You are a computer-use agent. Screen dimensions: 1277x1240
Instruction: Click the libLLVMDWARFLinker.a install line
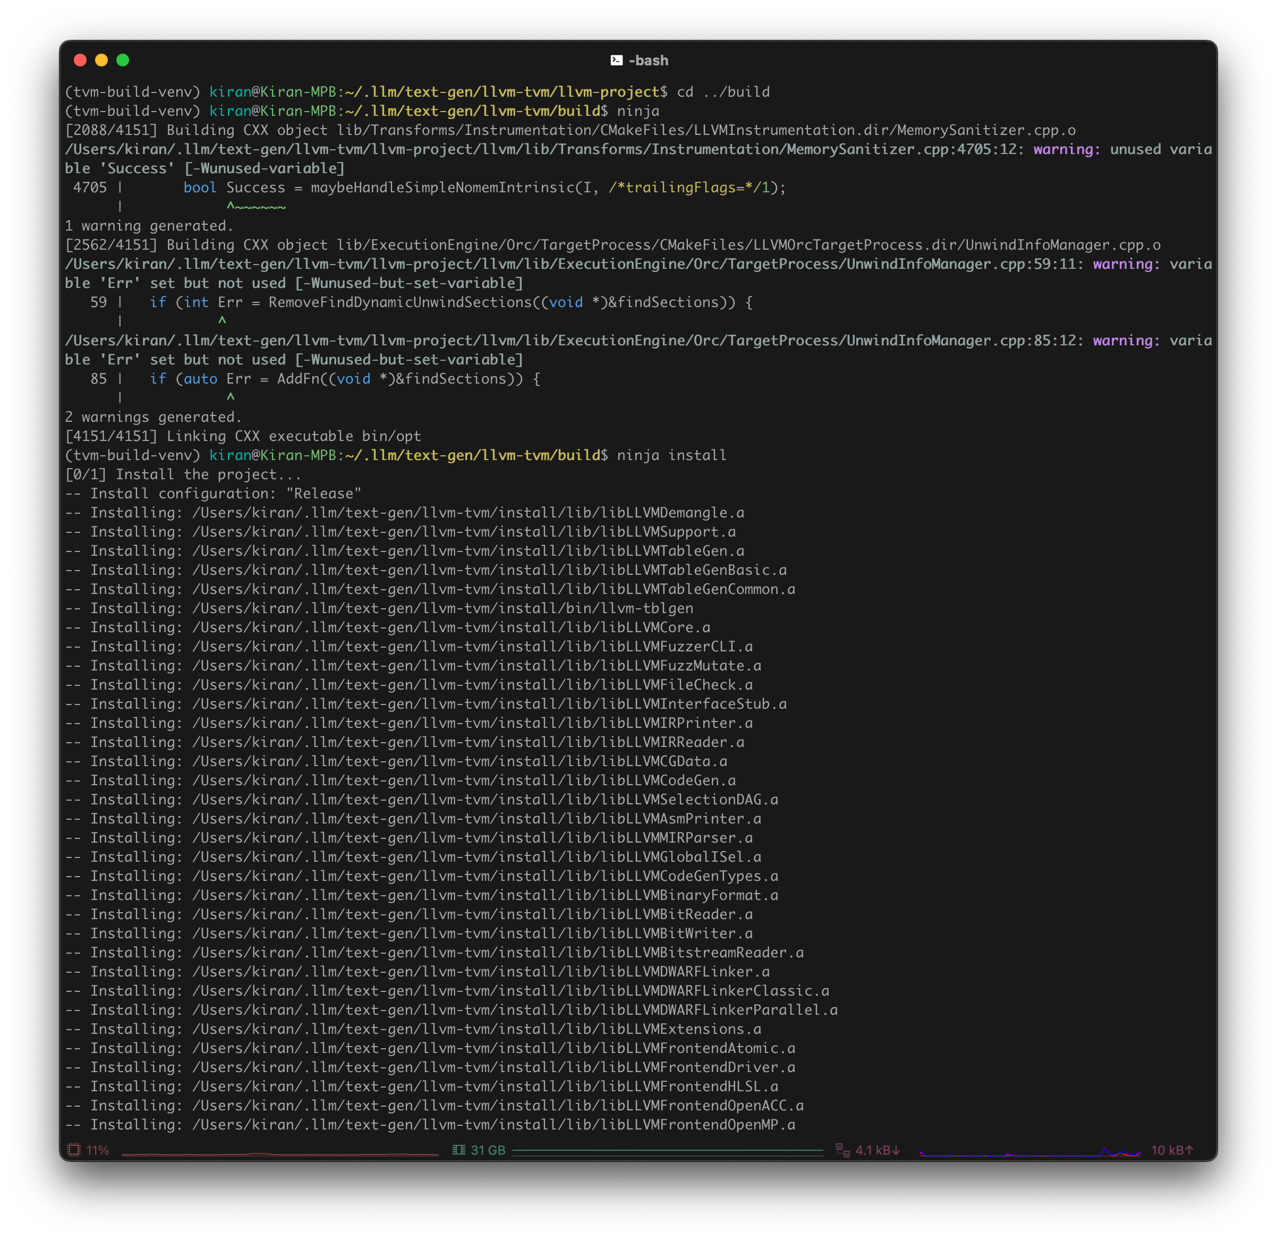click(x=417, y=972)
